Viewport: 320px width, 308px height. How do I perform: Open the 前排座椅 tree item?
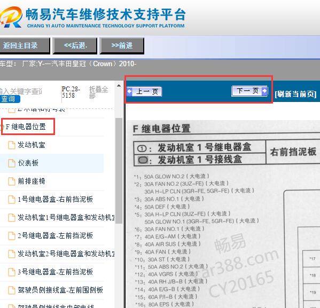32,181
